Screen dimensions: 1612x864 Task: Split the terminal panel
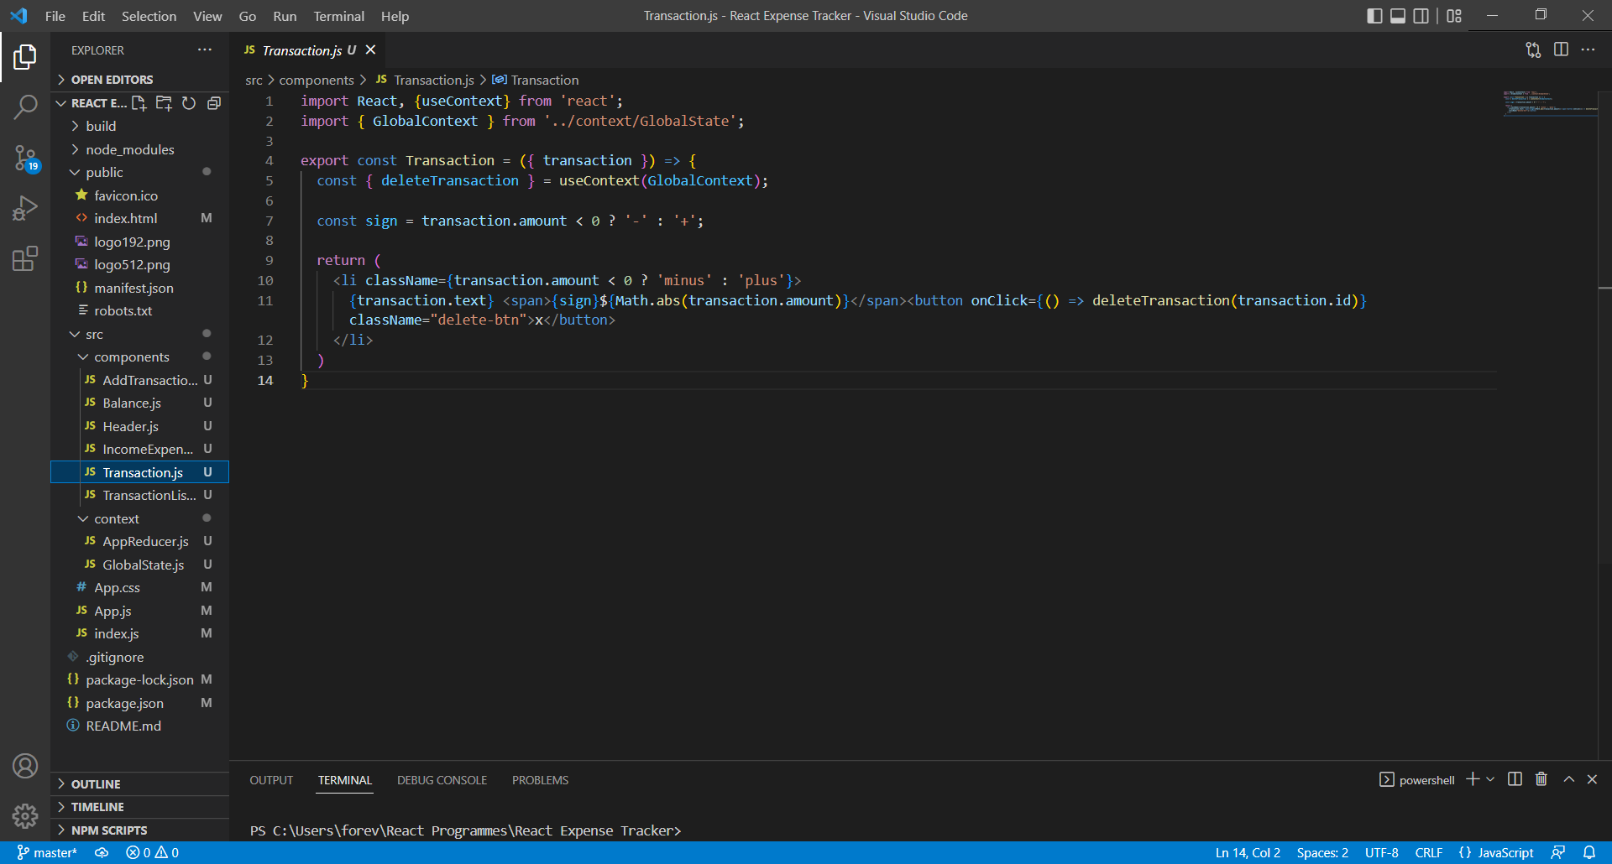(1515, 779)
